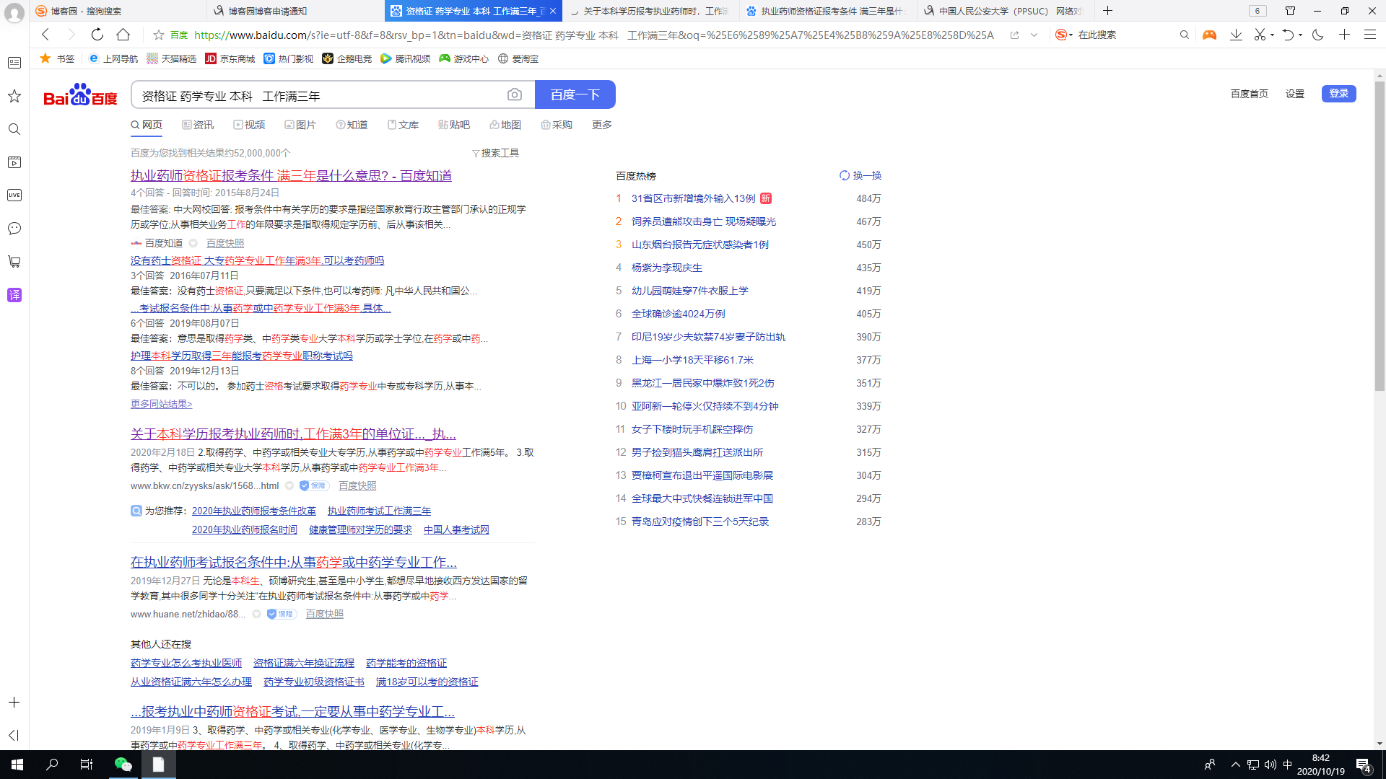Image resolution: width=1386 pixels, height=779 pixels.
Task: Open the downloads icon in the toolbar
Action: pos(1236,35)
